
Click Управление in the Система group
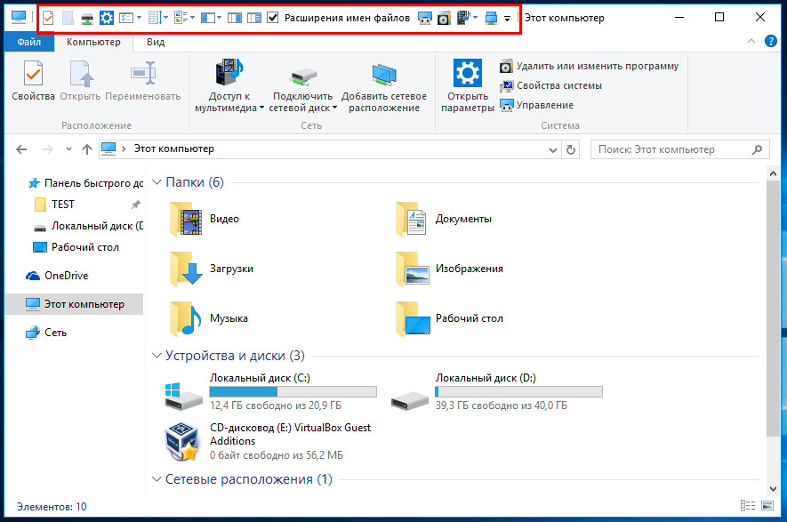536,106
